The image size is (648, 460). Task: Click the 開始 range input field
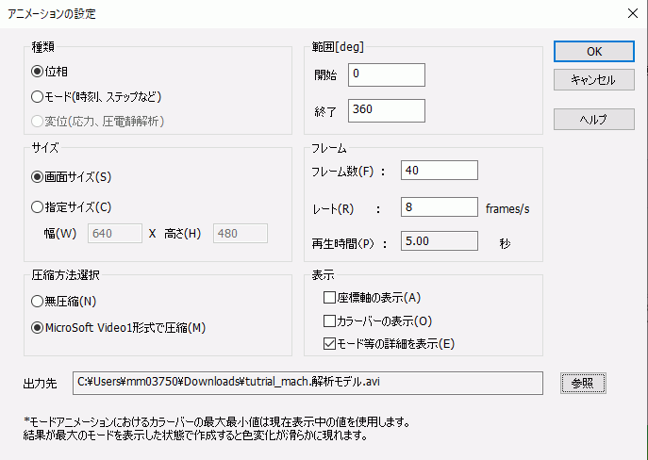[386, 74]
